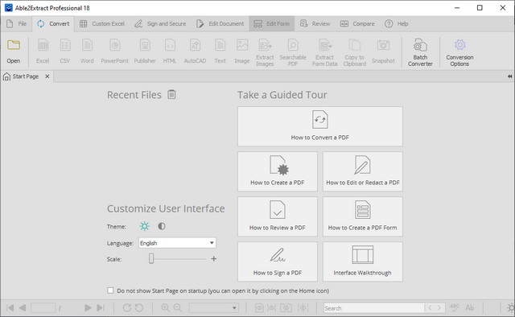Increase interface scale with plus button
The height and width of the screenshot is (317, 515).
tap(214, 259)
